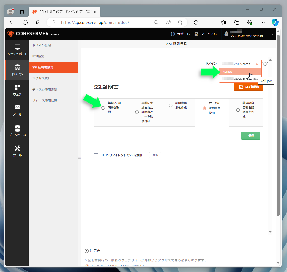Viewport: 287px width, 272px height.
Task: Open the サポート link in header
Action: click(180, 34)
